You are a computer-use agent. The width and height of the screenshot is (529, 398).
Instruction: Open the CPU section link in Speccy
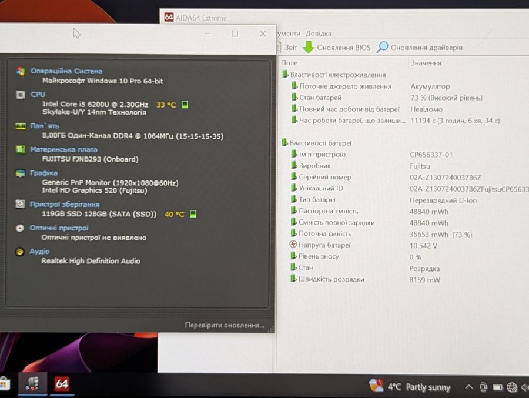pos(38,95)
